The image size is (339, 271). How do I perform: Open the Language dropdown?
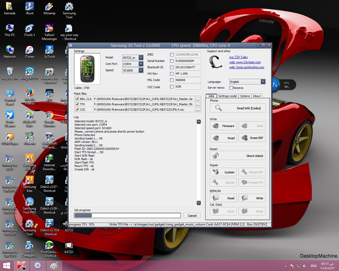pyautogui.click(x=263, y=82)
